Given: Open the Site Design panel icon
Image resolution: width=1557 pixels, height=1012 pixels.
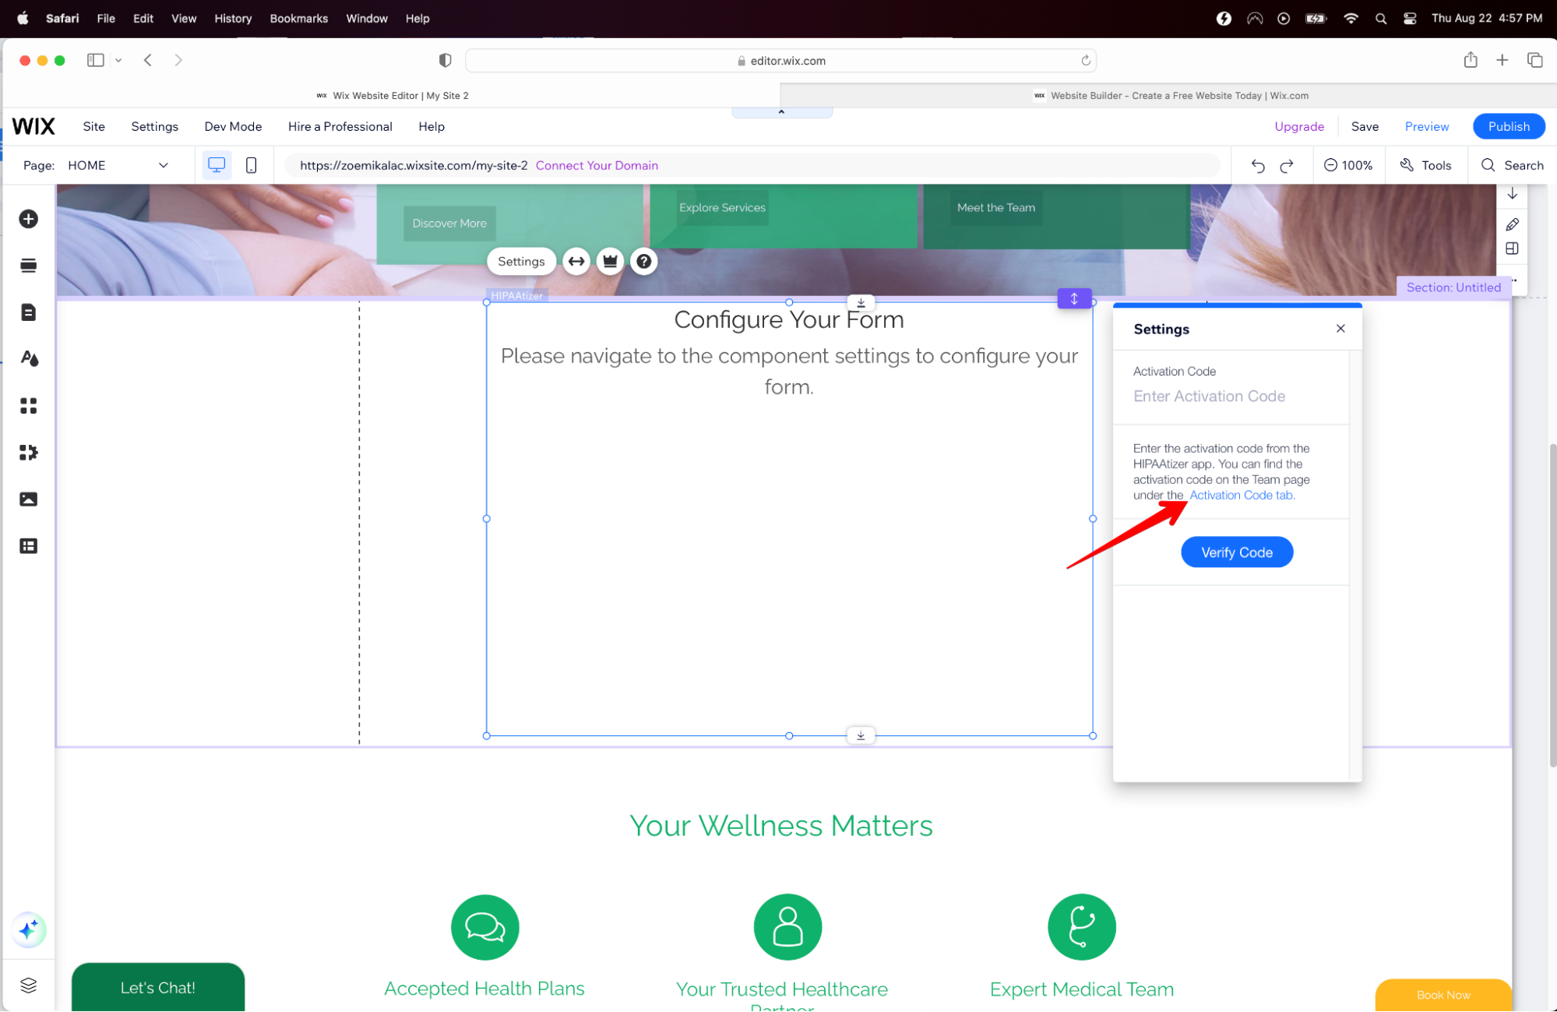Looking at the screenshot, I should (29, 359).
